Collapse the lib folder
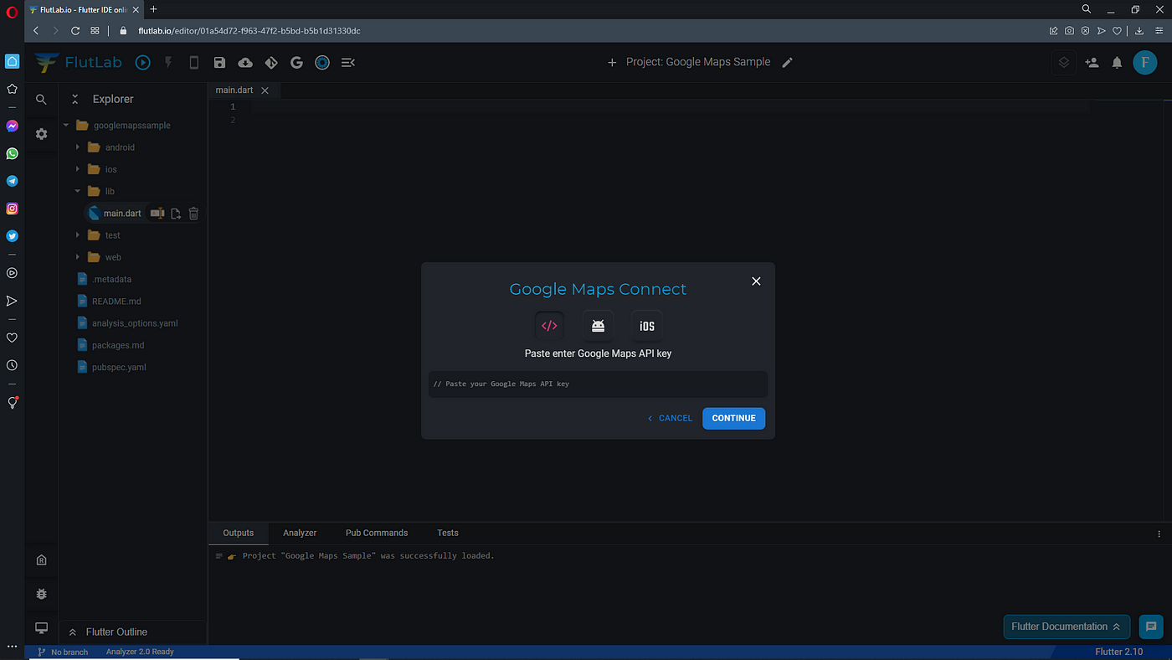This screenshot has width=1172, height=660. click(x=77, y=191)
